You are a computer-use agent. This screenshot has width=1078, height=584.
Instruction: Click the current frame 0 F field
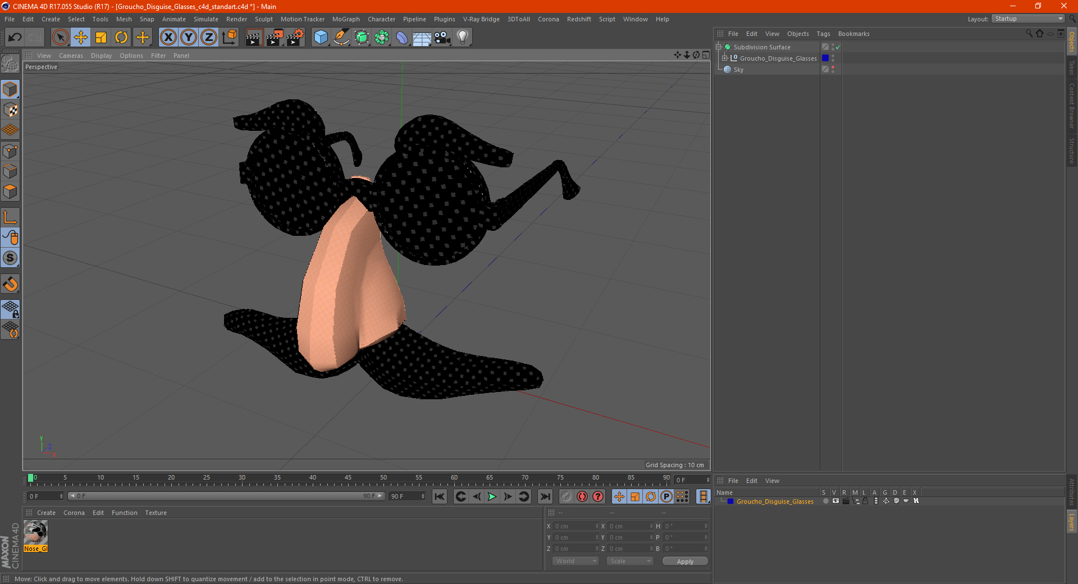point(45,496)
